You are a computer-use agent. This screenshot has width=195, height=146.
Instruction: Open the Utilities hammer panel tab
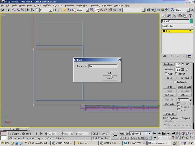(191, 16)
